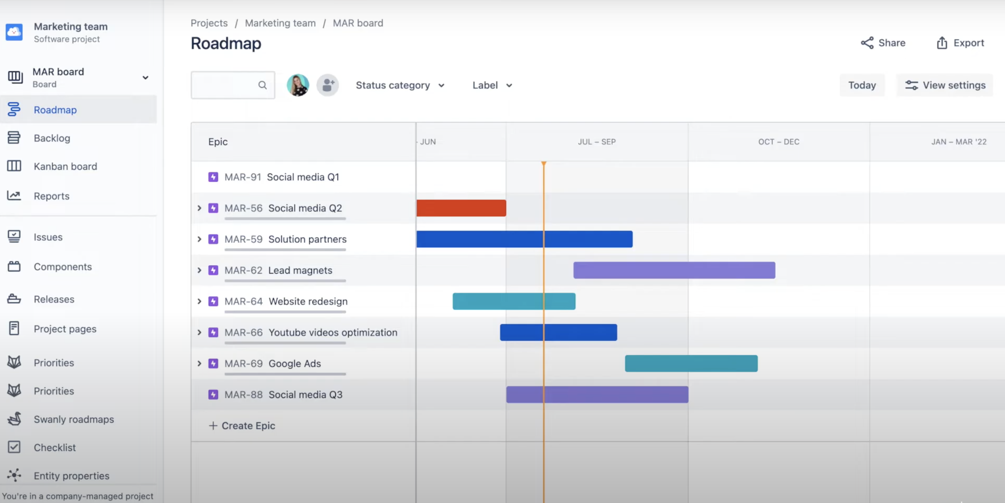Expand the MAR-69 Google Ads epic
This screenshot has width=1005, height=503.
[x=199, y=363]
